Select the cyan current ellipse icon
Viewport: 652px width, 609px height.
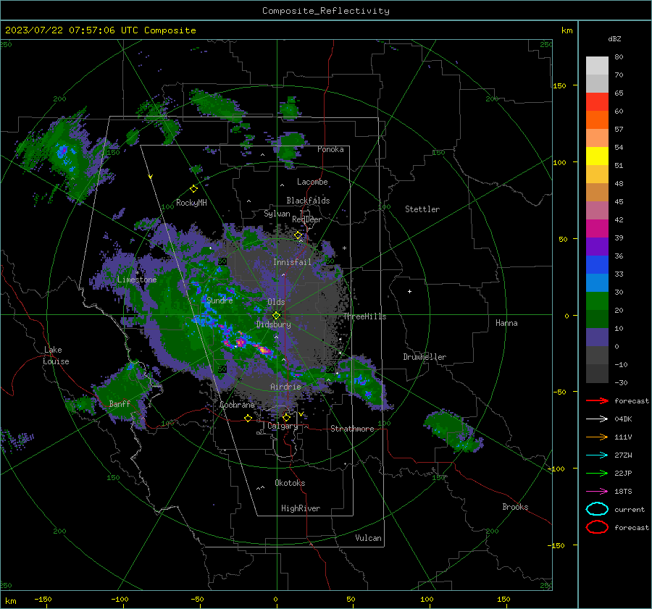(x=597, y=509)
